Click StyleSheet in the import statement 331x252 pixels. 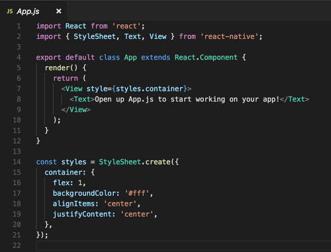coord(95,36)
